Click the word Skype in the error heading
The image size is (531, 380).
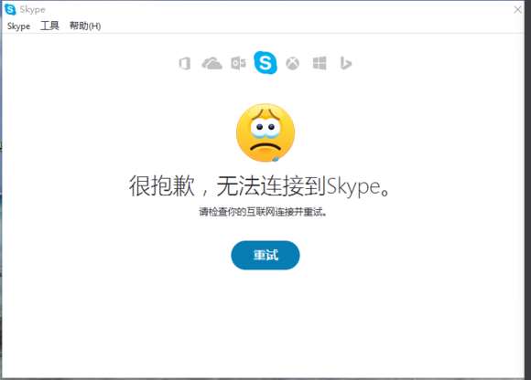point(353,186)
